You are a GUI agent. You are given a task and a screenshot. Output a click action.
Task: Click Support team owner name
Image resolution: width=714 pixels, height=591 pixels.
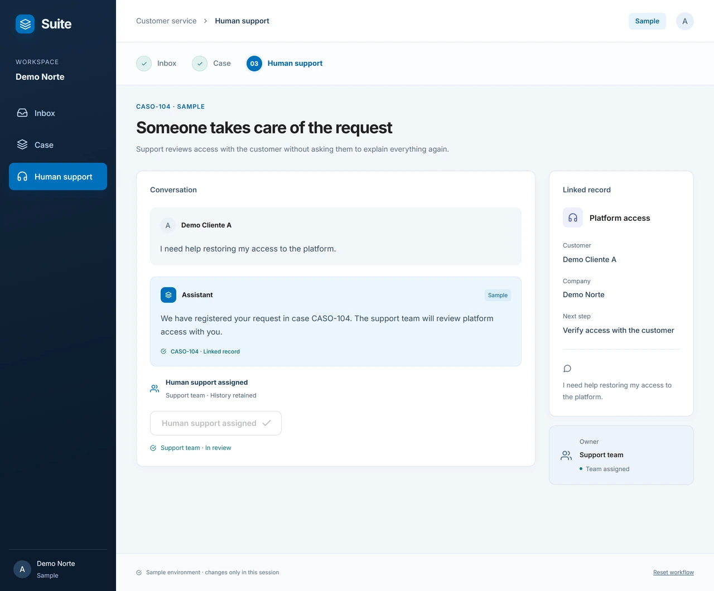click(601, 455)
